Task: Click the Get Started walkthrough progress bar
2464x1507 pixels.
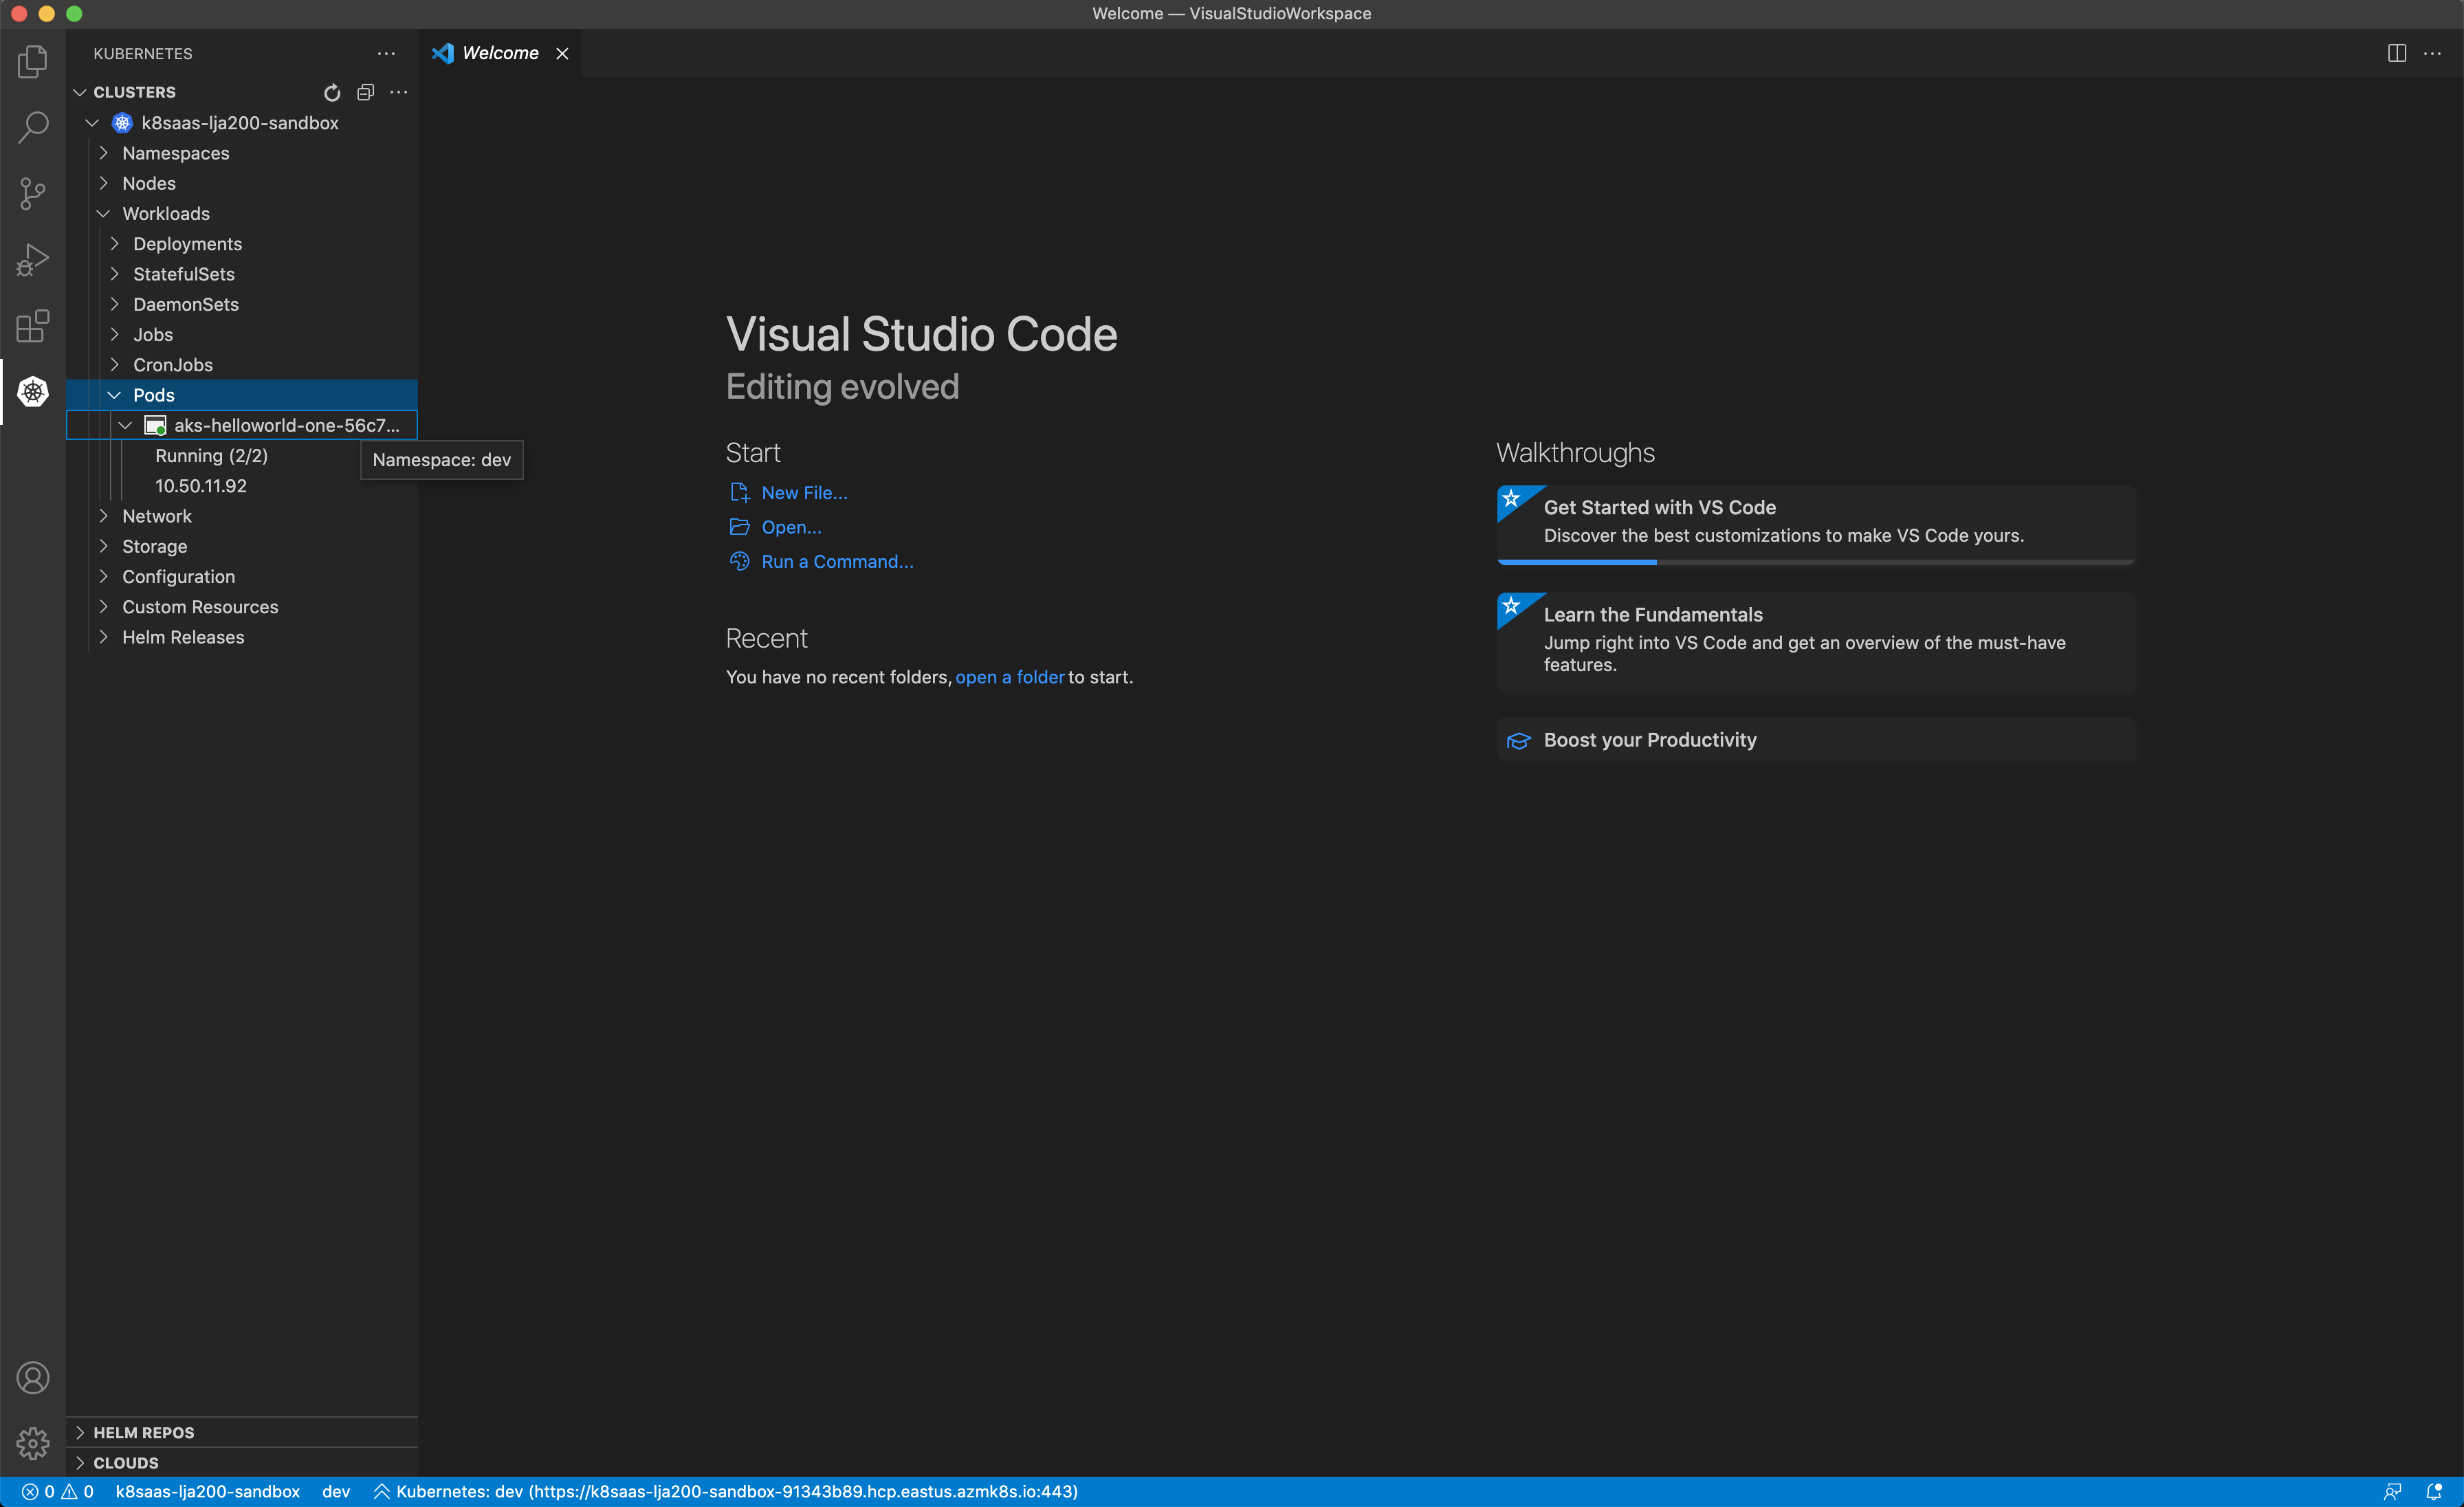Action: point(1816,562)
